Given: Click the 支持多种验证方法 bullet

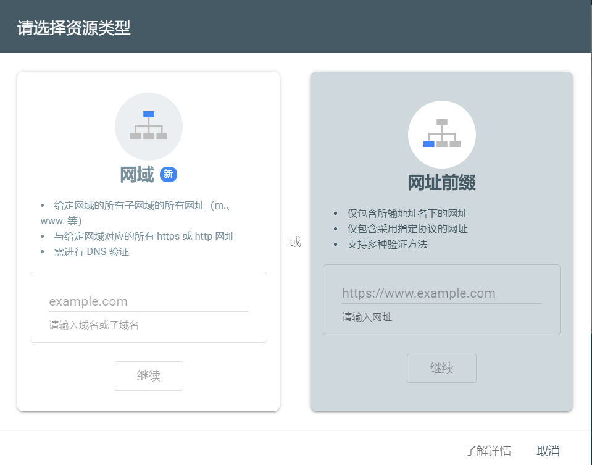Looking at the screenshot, I should [387, 244].
